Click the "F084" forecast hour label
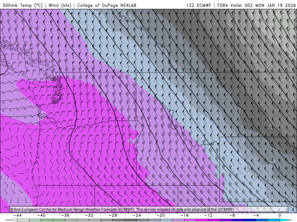 pos(222,5)
